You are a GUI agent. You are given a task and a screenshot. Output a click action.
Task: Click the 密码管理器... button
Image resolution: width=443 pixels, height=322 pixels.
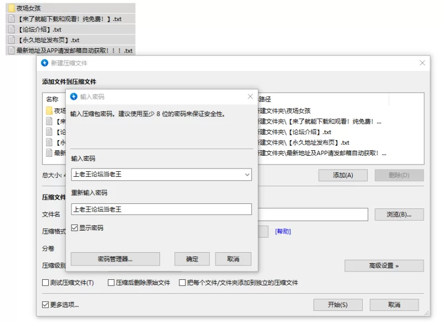tap(115, 259)
